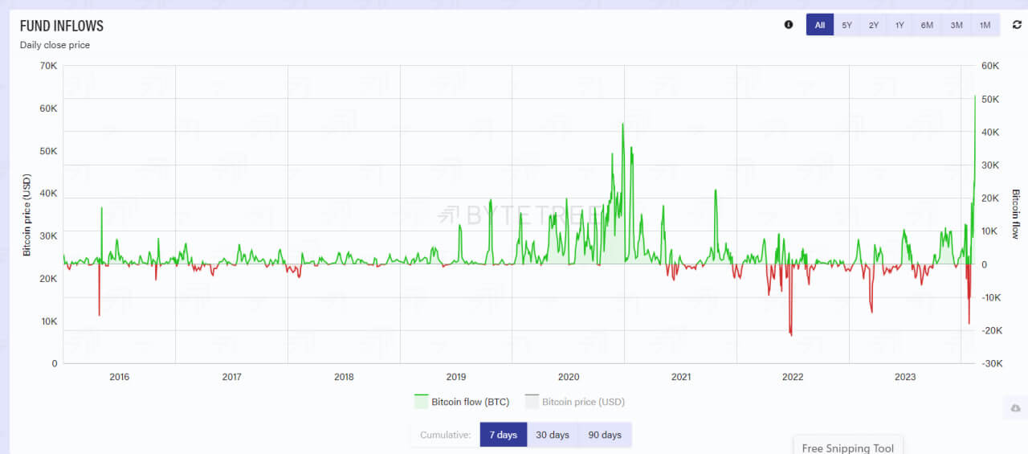
Task: Select the 3M range button
Action: [x=957, y=25]
